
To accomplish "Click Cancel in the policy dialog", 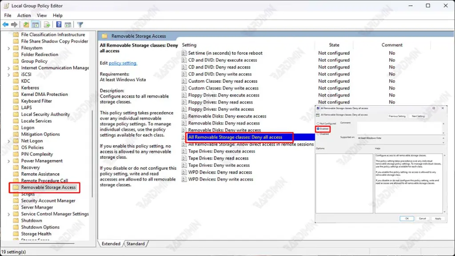I will click(x=422, y=219).
